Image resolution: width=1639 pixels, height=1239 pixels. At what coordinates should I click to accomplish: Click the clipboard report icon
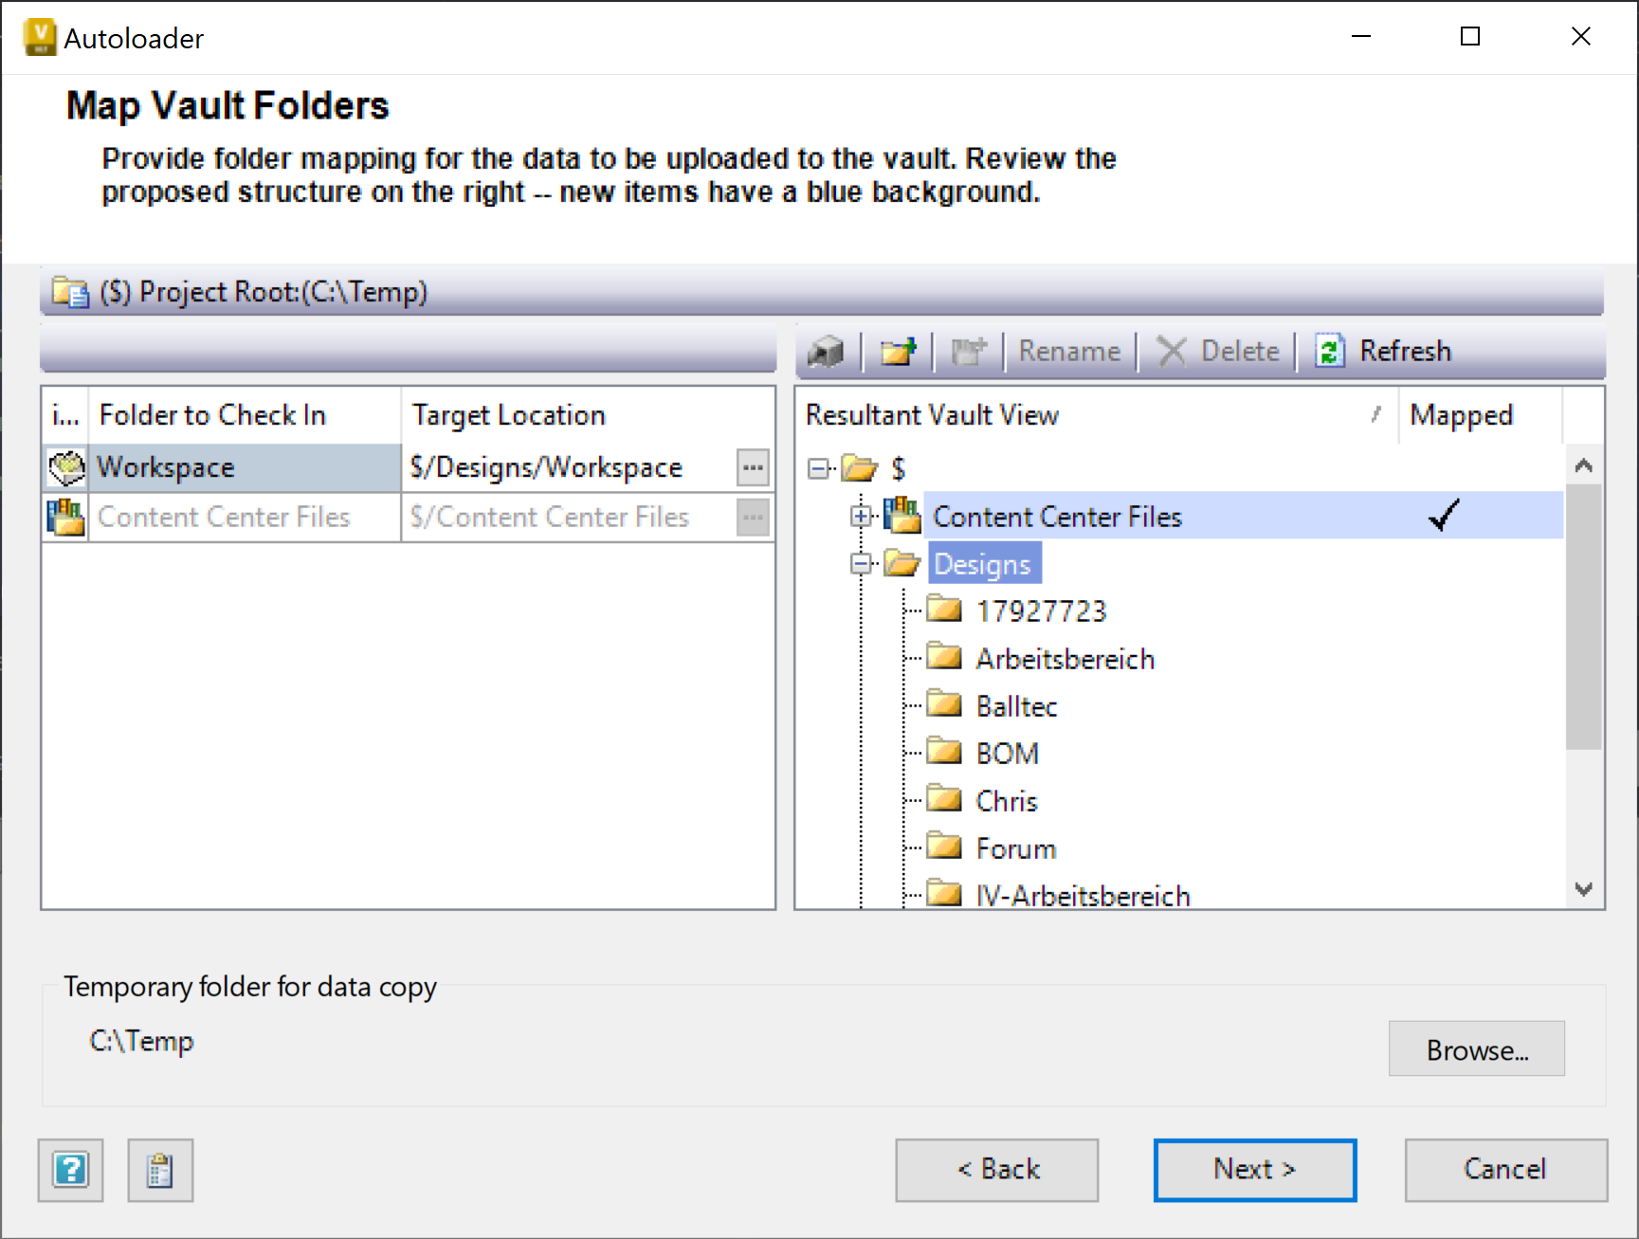coord(159,1170)
